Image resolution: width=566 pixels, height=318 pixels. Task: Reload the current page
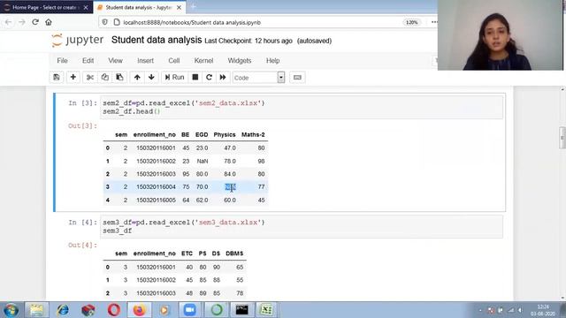pos(35,22)
